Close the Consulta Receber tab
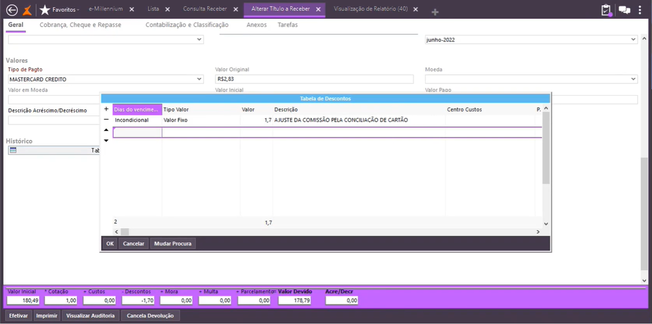652x324 pixels. [x=236, y=9]
